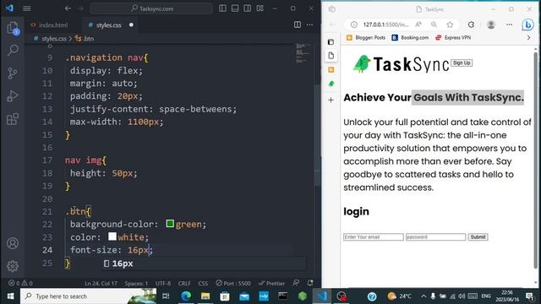Click the Sign Up button on page
The width and height of the screenshot is (541, 304).
tap(462, 63)
